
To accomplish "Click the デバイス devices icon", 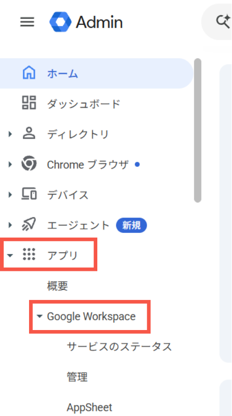I will tap(29, 195).
